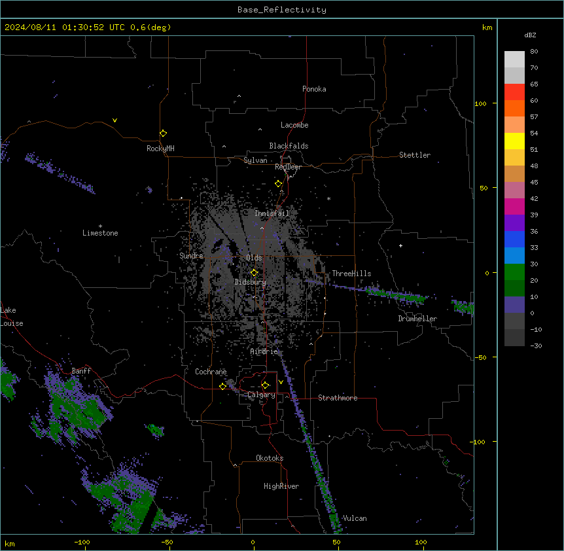Click the 100 tick on the bottom axis

[x=421, y=542]
